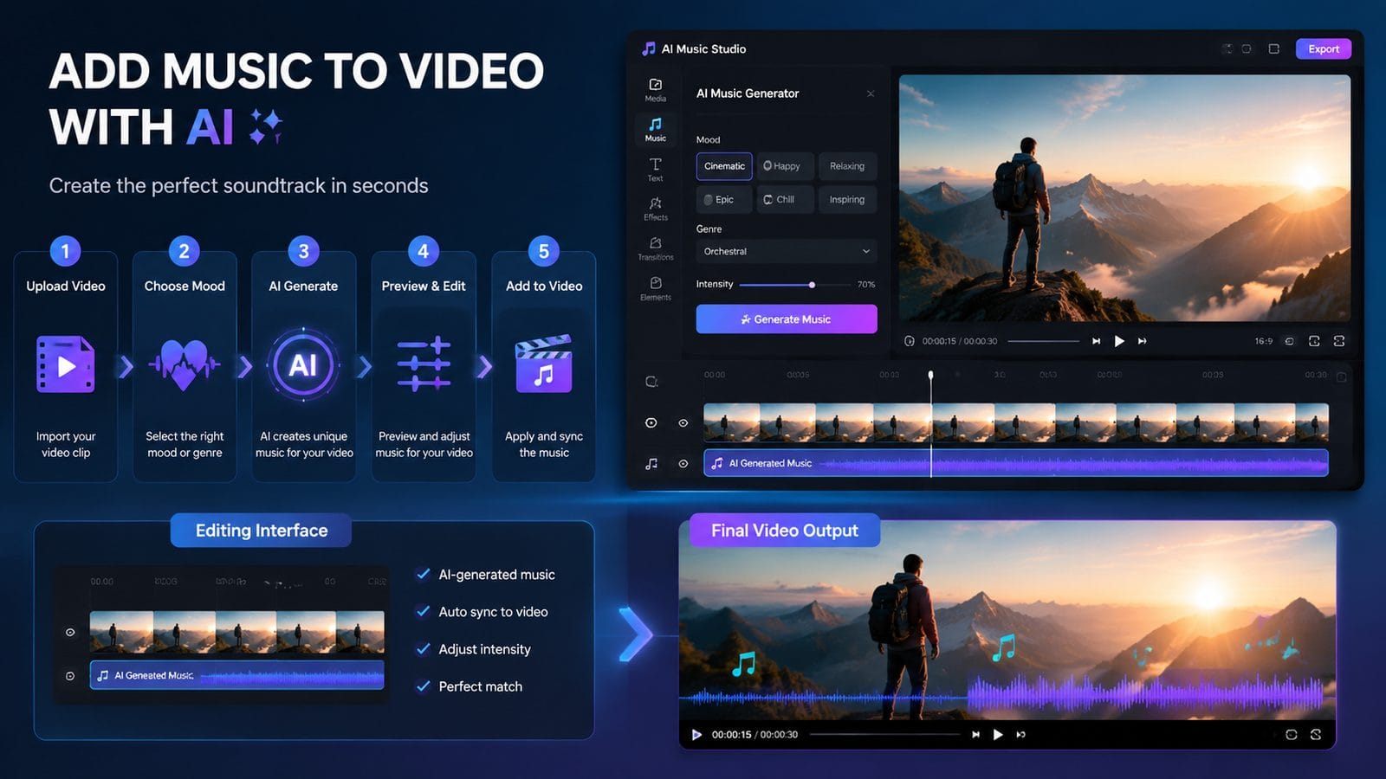Click the clock icon beside studio timecode

910,341
